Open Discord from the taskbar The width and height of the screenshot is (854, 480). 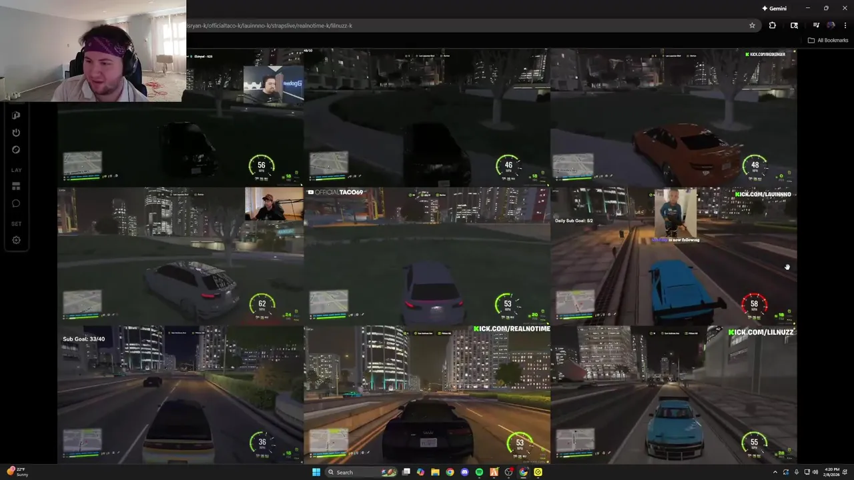464,472
